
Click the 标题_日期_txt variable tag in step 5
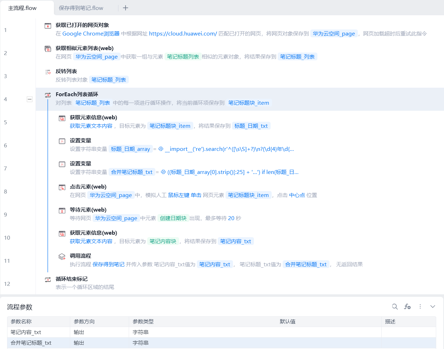click(251, 126)
